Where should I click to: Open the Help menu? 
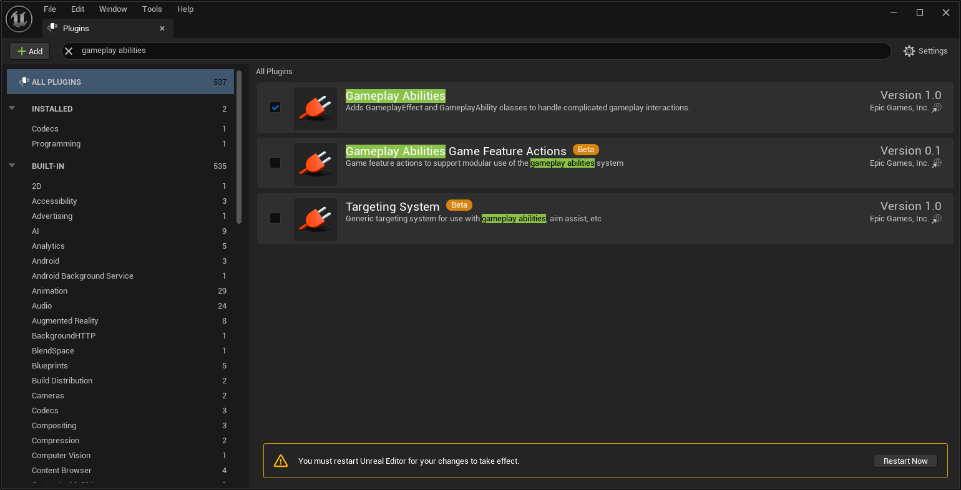[185, 9]
